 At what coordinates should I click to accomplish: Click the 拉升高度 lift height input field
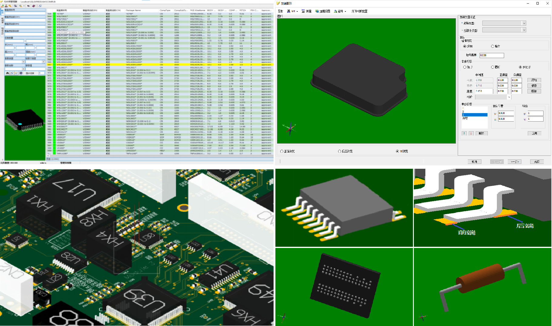point(492,55)
